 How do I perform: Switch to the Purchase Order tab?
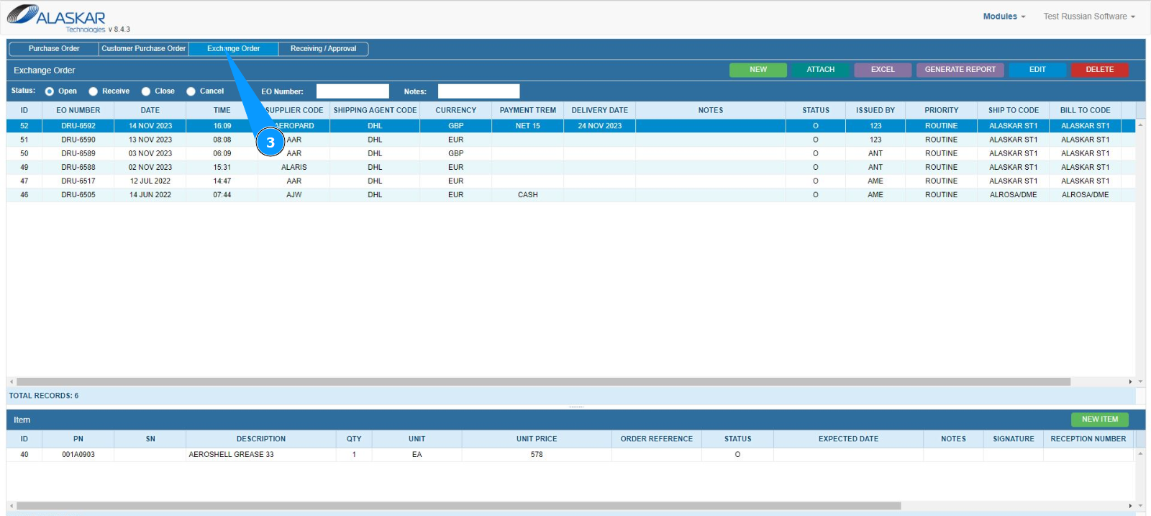pyautogui.click(x=54, y=49)
